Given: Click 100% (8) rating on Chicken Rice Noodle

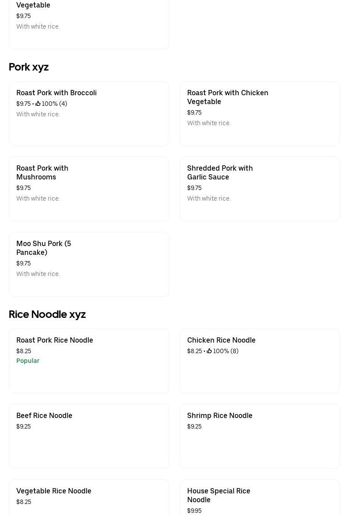Looking at the screenshot, I should (226, 351).
